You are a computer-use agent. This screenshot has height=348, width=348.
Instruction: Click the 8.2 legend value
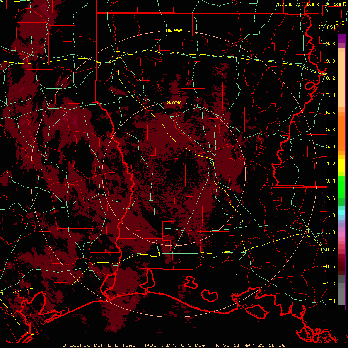331,78
